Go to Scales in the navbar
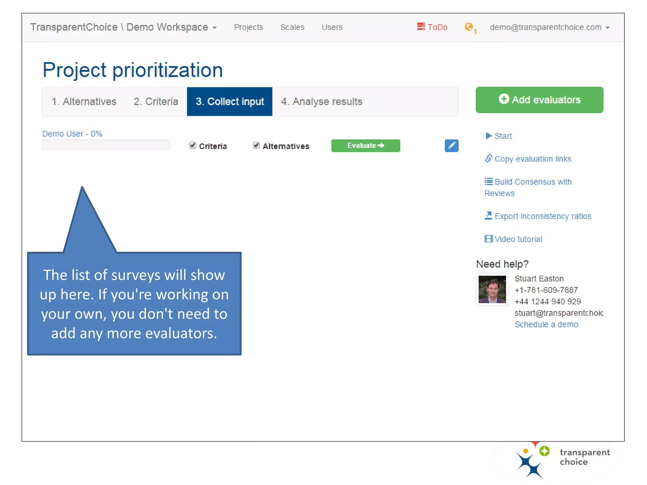 coord(292,27)
